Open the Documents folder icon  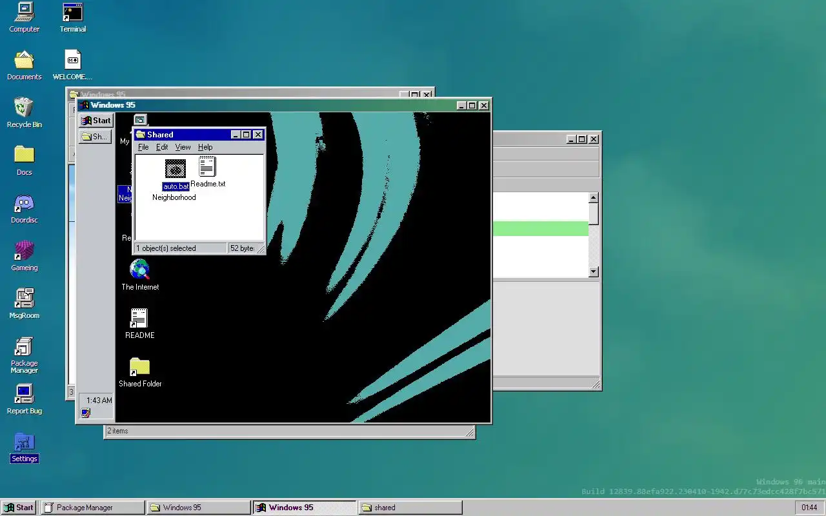click(x=24, y=65)
